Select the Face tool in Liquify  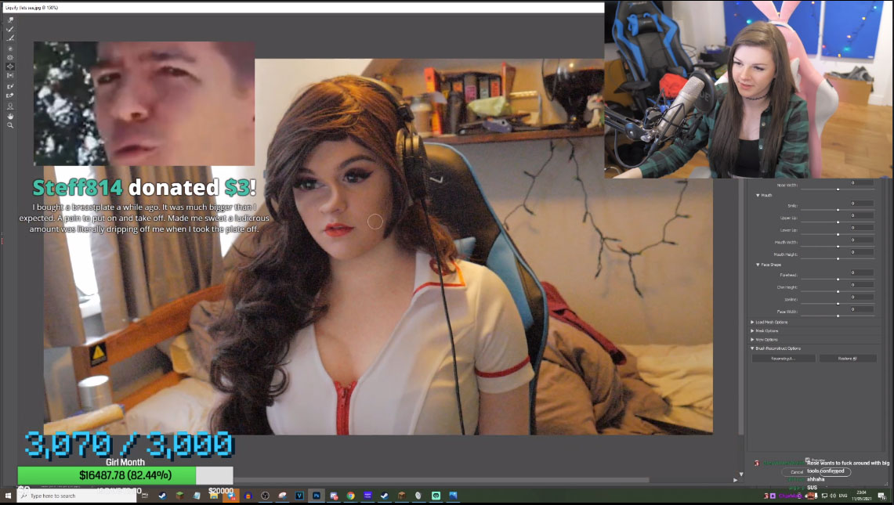[x=10, y=106]
